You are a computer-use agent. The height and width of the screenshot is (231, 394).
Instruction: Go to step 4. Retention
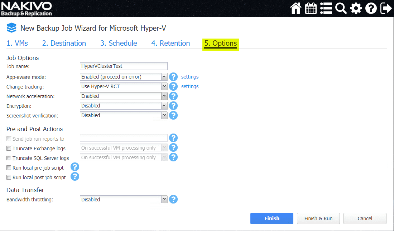[170, 43]
